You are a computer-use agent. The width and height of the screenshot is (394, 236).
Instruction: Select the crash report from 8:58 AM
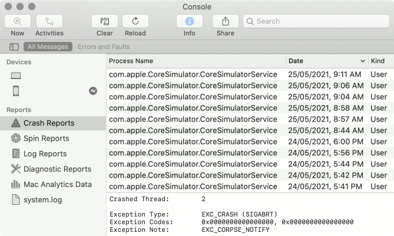coord(250,108)
